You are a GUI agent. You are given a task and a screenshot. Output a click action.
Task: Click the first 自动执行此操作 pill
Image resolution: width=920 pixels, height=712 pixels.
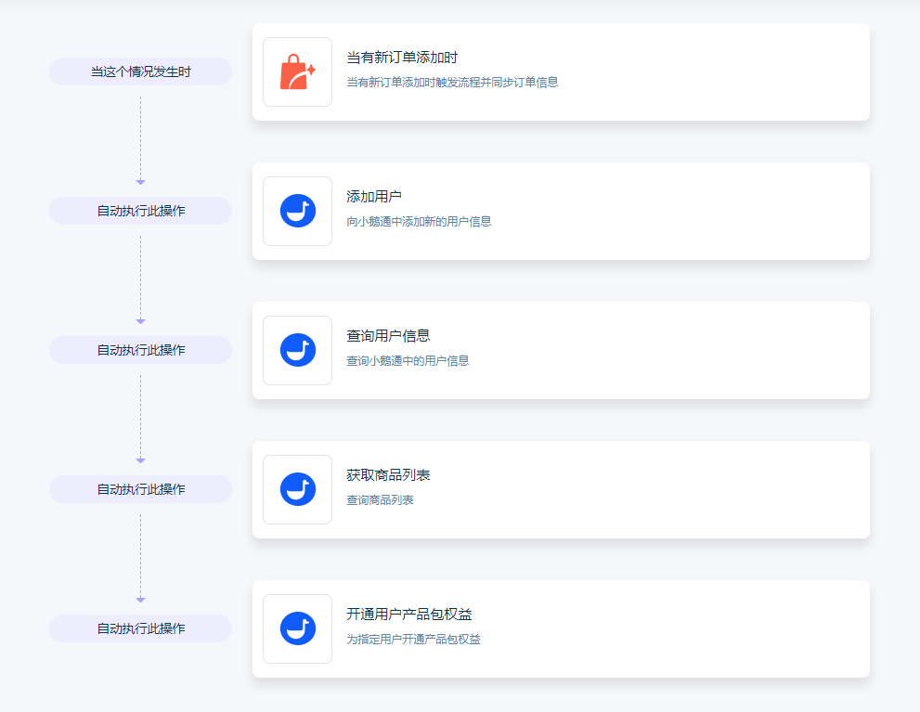pyautogui.click(x=140, y=211)
